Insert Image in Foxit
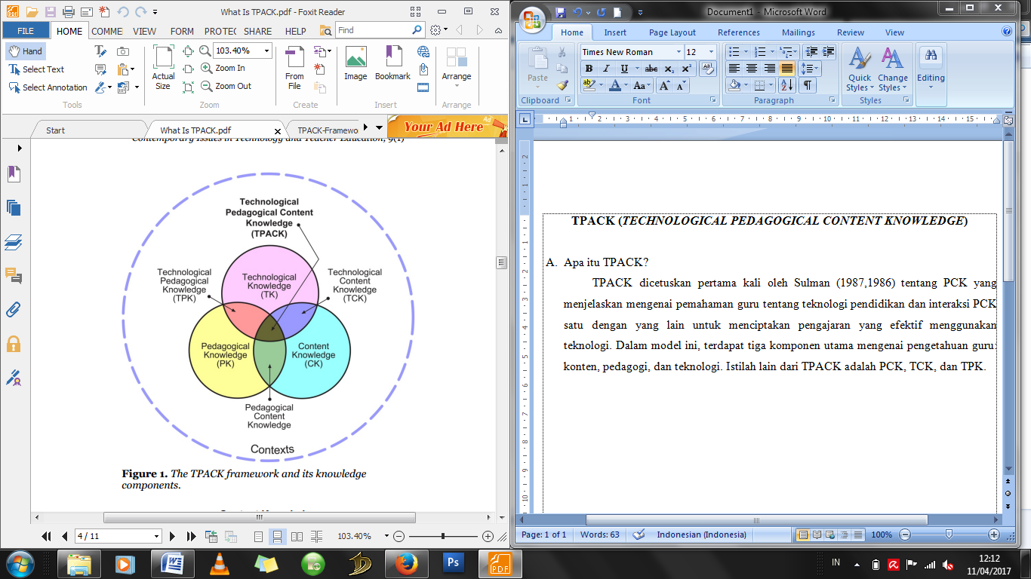The image size is (1031, 579). (355, 63)
